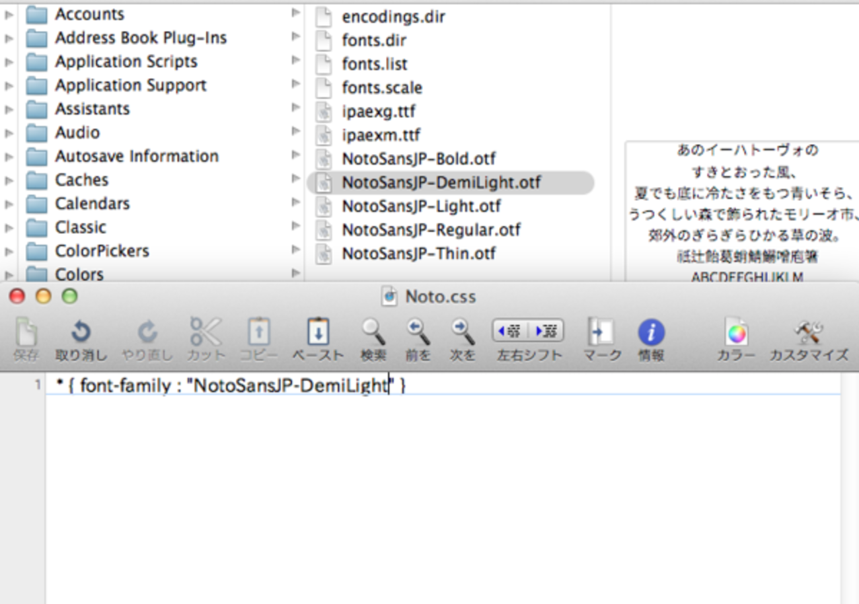The image size is (859, 604).
Task: Click the 保存 save toolbar icon
Action: click(25, 332)
